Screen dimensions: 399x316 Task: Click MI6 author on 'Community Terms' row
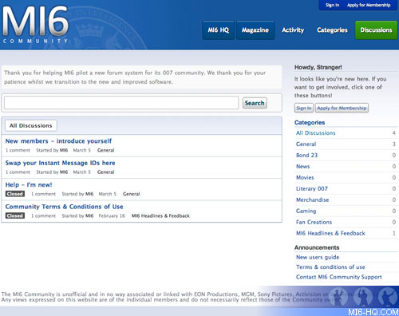click(x=89, y=215)
